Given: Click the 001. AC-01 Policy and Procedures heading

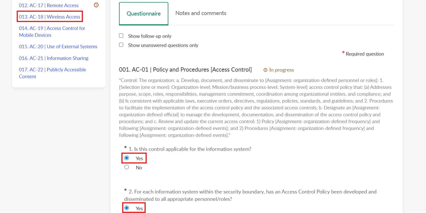Looking at the screenshot, I should [x=185, y=70].
